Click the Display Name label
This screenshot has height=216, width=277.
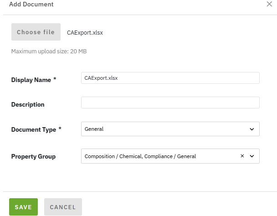click(31, 80)
